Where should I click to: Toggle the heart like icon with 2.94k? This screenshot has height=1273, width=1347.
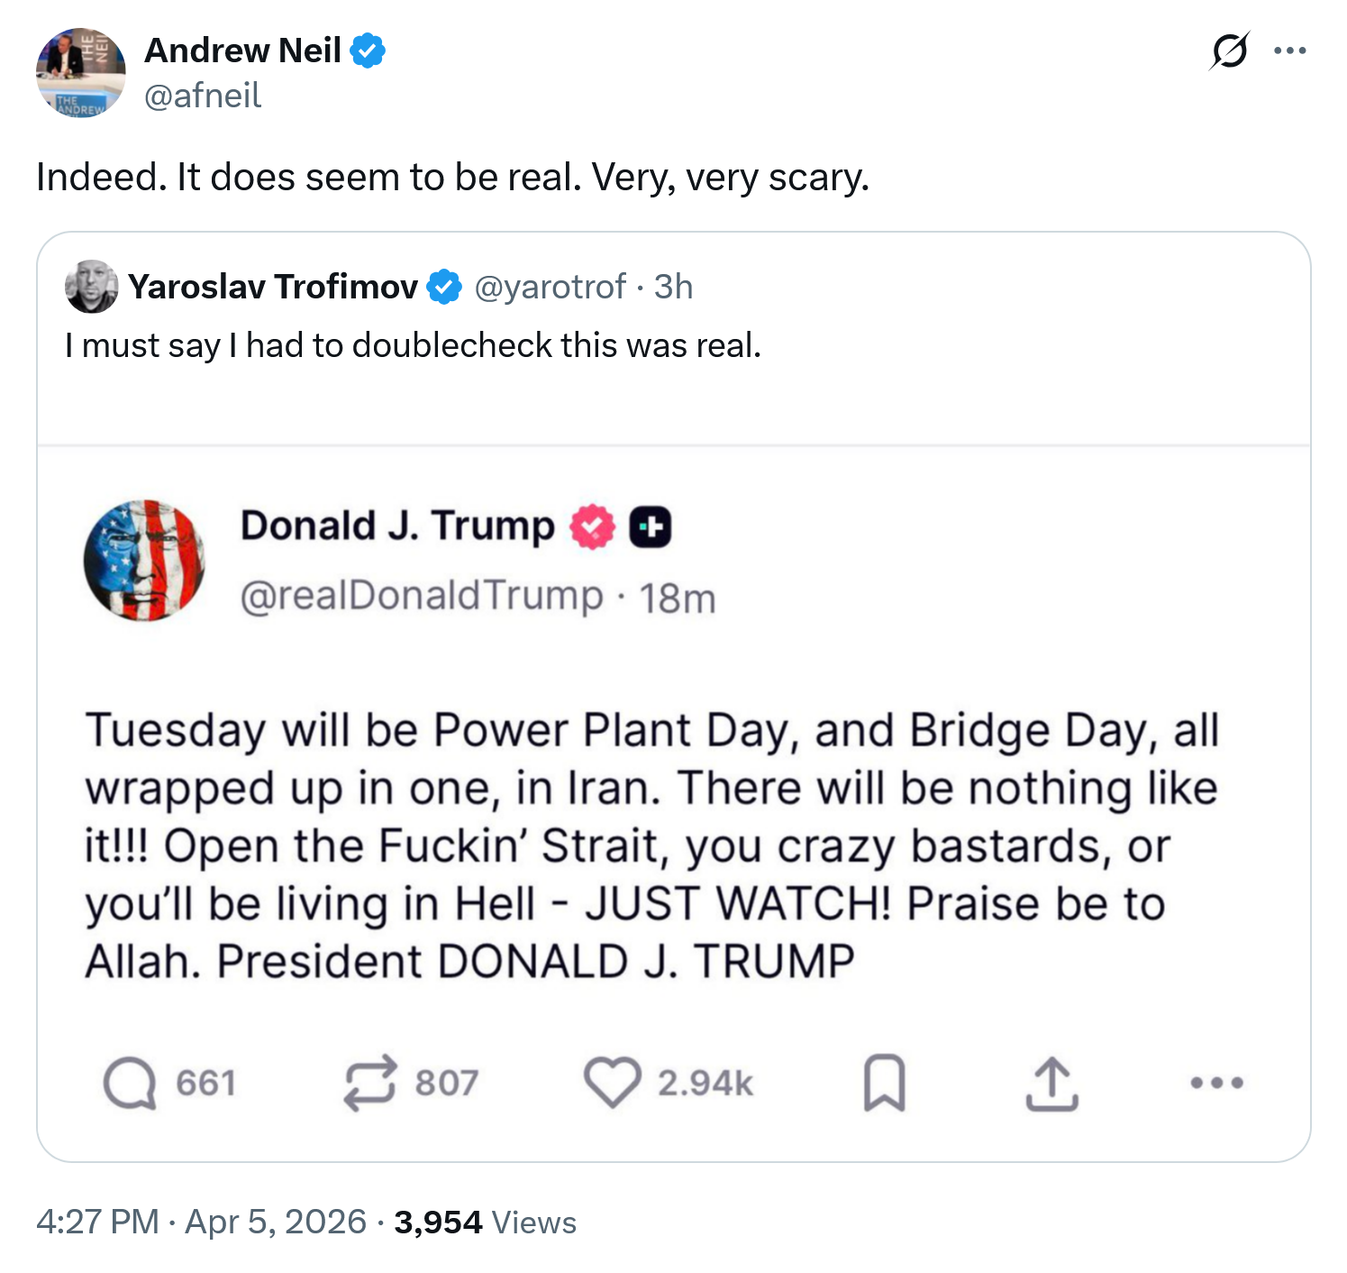613,1083
